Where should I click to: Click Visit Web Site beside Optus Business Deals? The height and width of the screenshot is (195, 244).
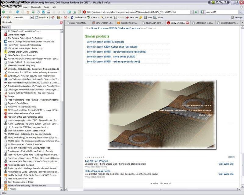pyautogui.click(x=226, y=174)
